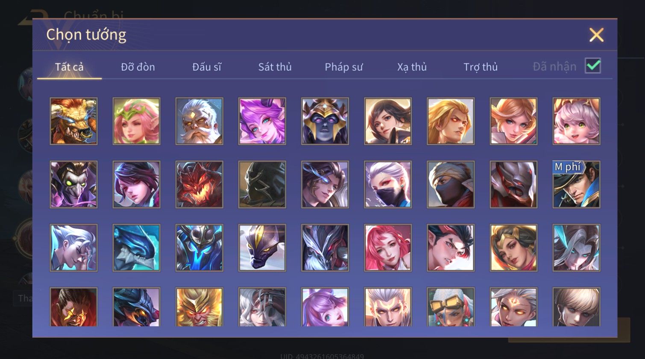Pick the red-haired woman hero portrait
The height and width of the screenshot is (359, 645).
pyautogui.click(x=388, y=248)
